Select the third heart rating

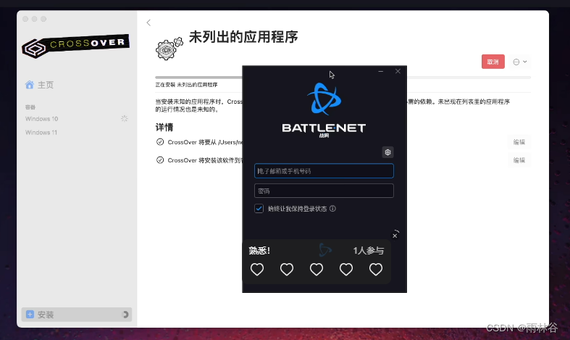click(317, 270)
